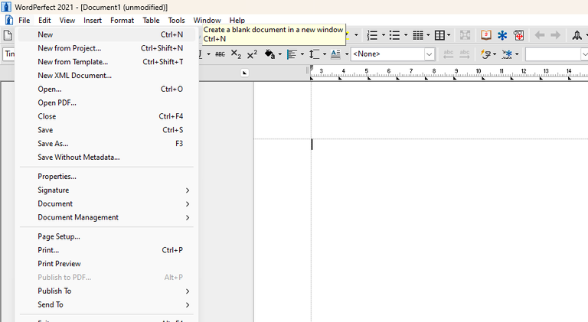
Task: Choose Save Without Metadata...
Action: pos(106,158)
